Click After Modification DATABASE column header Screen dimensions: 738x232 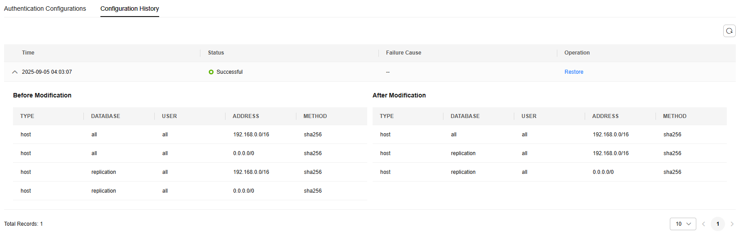(x=465, y=116)
